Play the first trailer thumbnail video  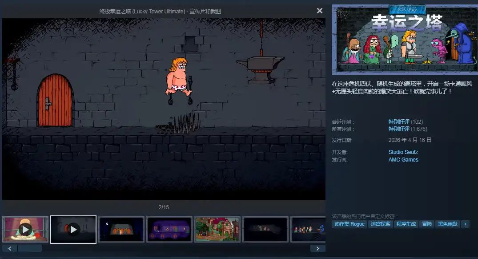[x=25, y=230]
